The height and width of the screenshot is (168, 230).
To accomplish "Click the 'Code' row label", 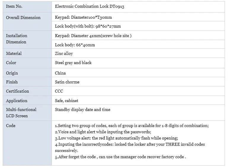I will [11, 126].
